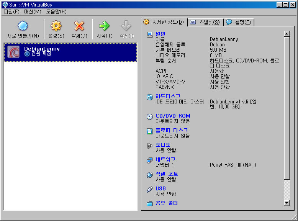Click the "PAE/NX" label
The height and width of the screenshot is (221, 298).
(165, 87)
